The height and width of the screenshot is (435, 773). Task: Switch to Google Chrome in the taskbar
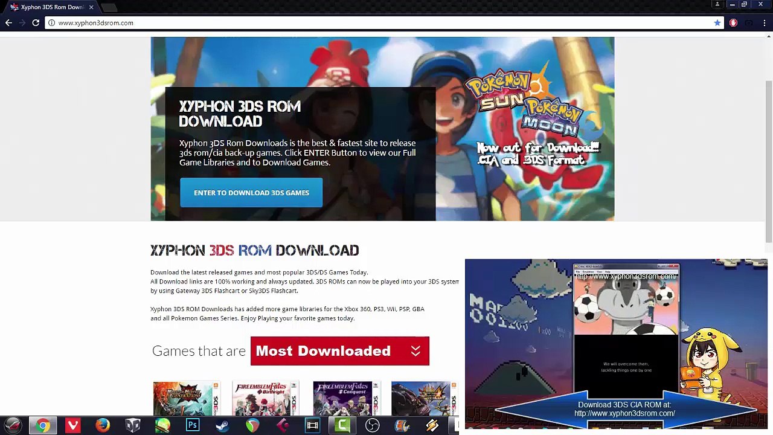[x=42, y=425]
